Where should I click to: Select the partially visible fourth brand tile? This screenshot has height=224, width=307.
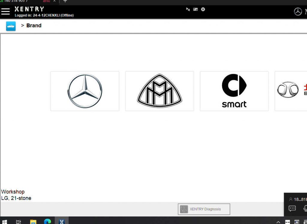tap(291, 91)
